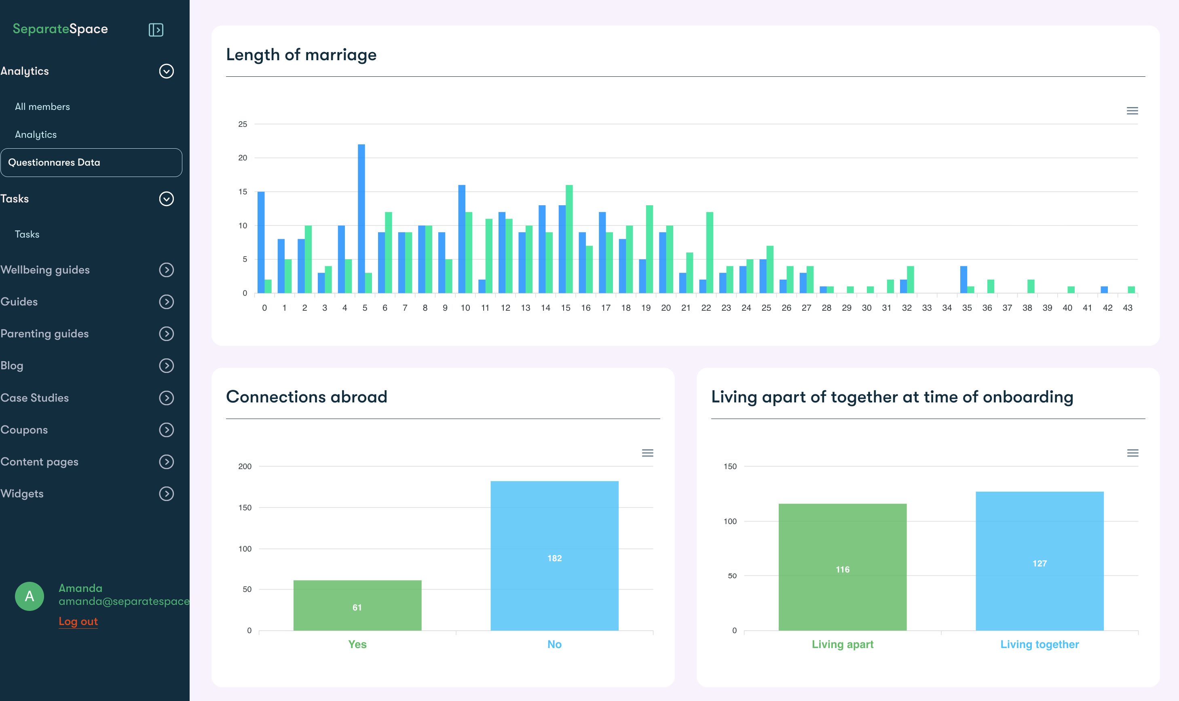
Task: Click the Widgets sidebar label
Action: point(22,494)
